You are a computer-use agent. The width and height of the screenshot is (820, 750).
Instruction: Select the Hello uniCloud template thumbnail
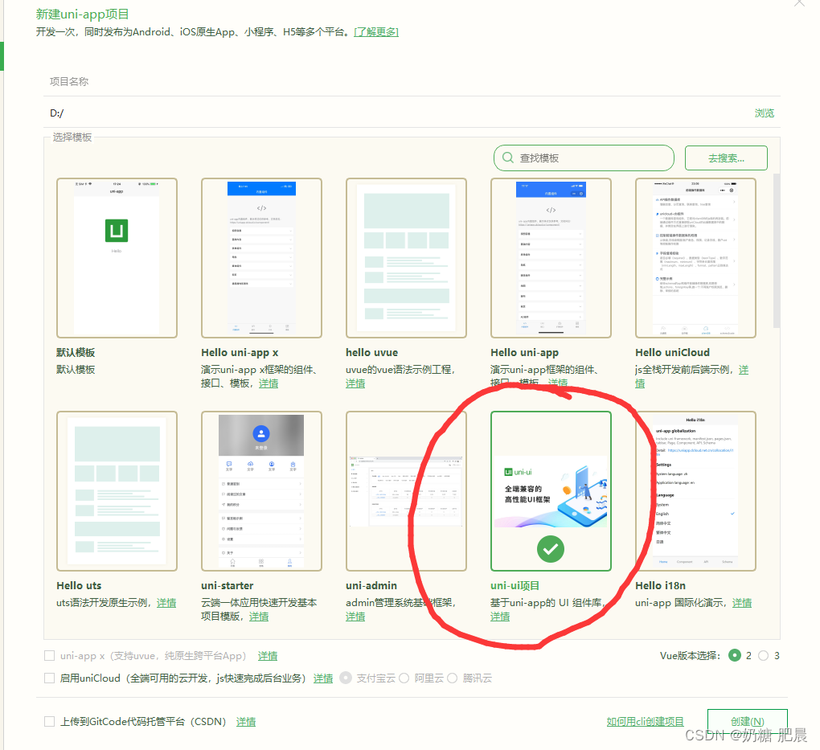695,258
